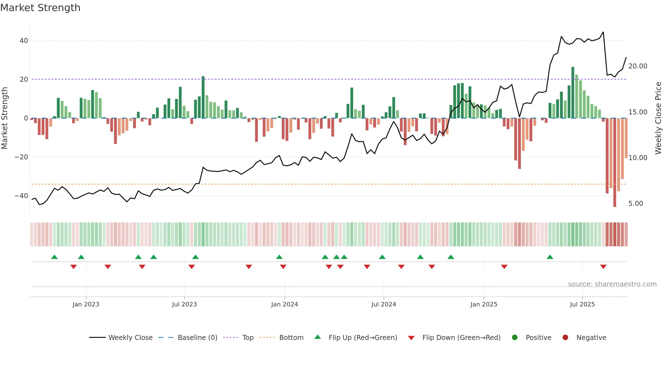Image resolution: width=666 pixels, height=374 pixels.
Task: Click the 40 market strength tick
Action: [x=24, y=41]
